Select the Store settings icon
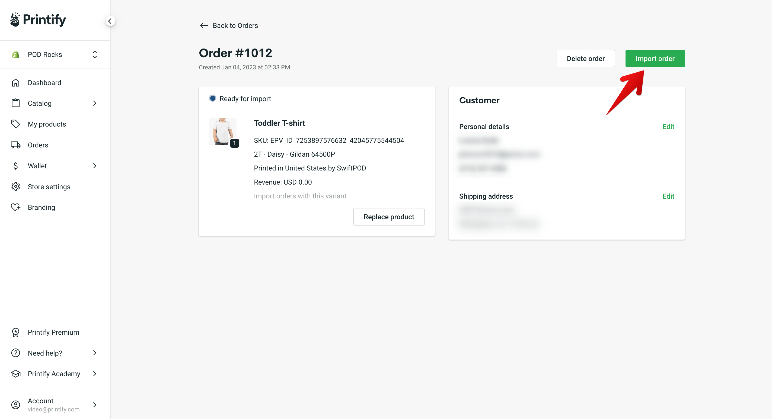This screenshot has height=419, width=772. [15, 186]
